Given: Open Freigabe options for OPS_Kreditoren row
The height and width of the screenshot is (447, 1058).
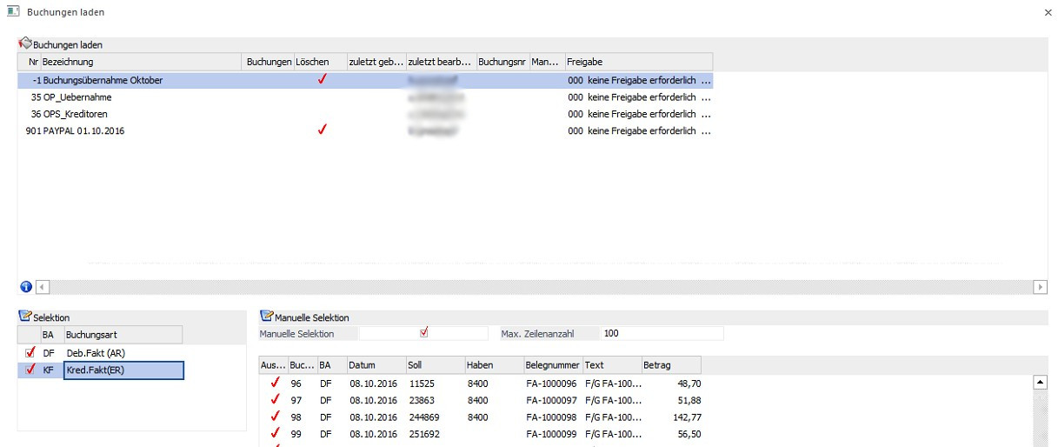Looking at the screenshot, I should (x=706, y=114).
